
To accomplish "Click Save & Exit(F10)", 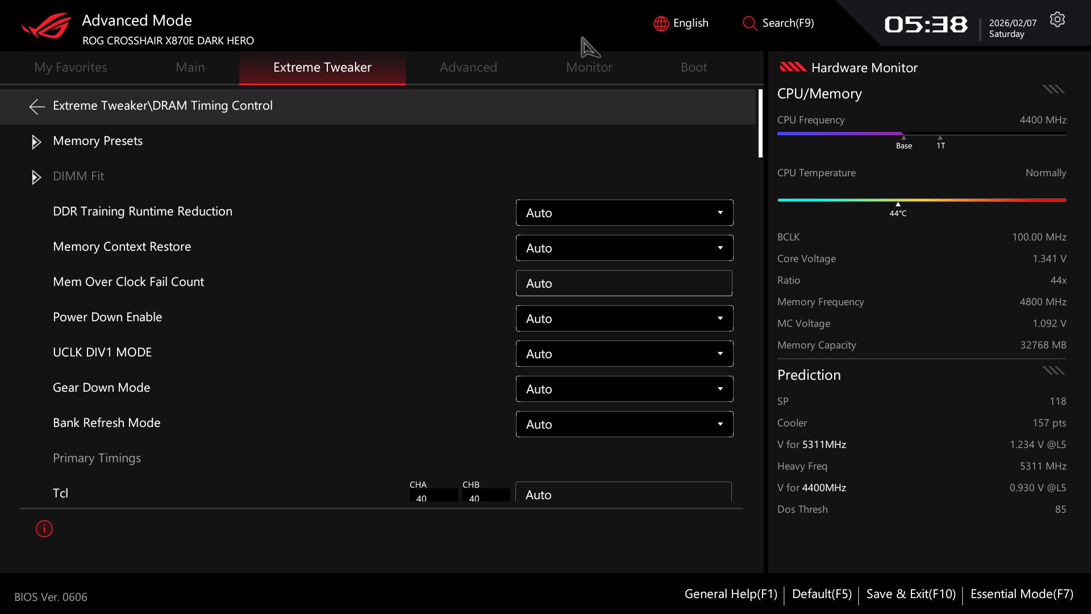I will (x=910, y=594).
